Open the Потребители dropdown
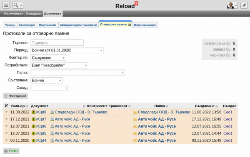Screen dimensions: 250x157 (59, 65)
